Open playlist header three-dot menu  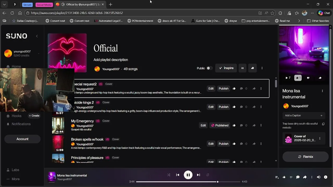point(262,68)
